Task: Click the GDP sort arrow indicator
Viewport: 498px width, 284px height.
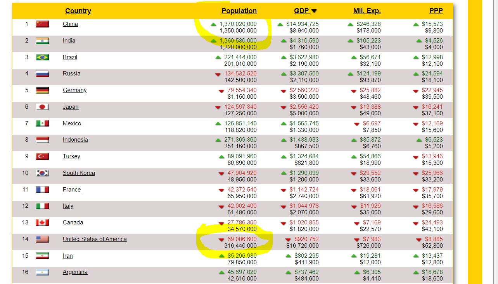Action: pos(314,11)
